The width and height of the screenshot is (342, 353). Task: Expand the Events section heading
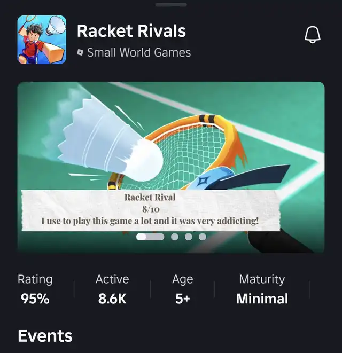(x=45, y=336)
